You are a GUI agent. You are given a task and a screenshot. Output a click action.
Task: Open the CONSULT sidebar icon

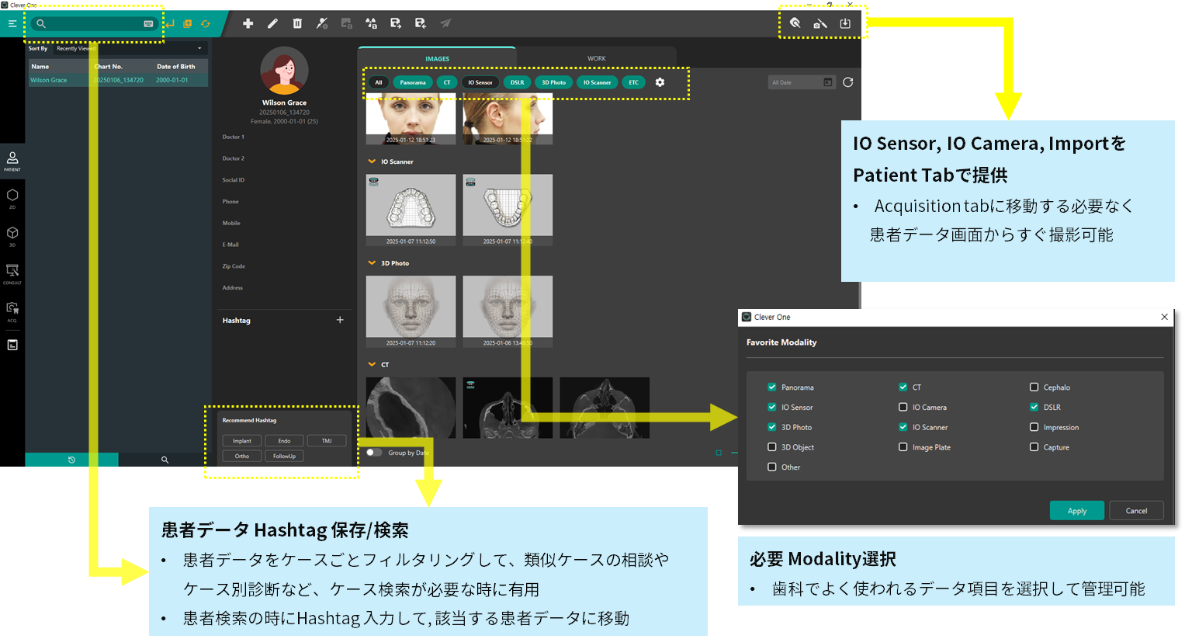coord(12,273)
